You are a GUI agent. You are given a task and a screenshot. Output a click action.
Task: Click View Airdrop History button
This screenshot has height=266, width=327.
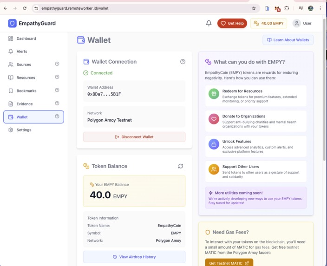click(x=134, y=257)
